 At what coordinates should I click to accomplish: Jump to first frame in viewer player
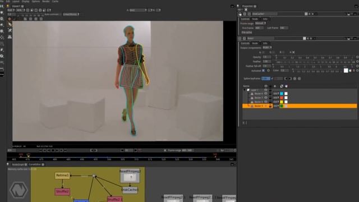click(x=40, y=150)
